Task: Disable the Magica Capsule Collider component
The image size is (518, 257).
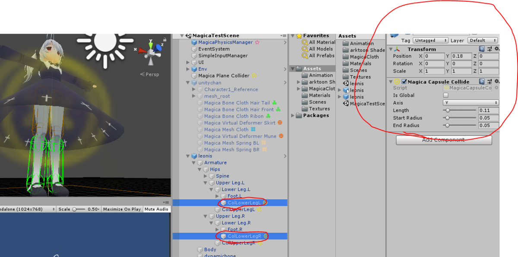Action: 404,82
